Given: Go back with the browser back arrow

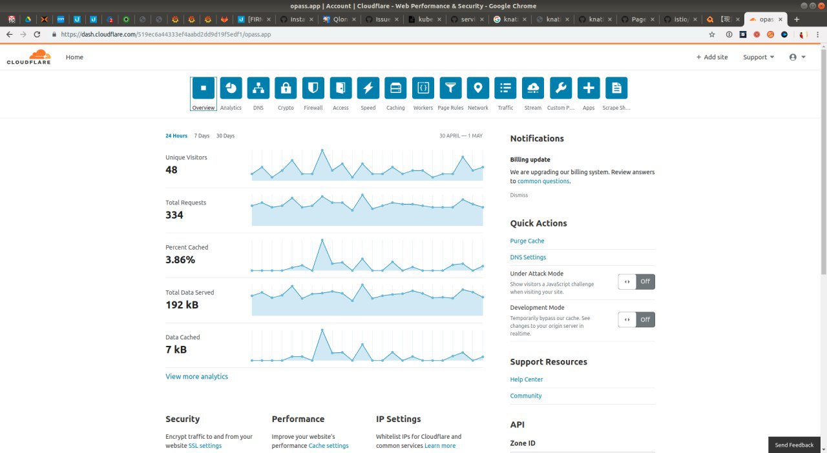Looking at the screenshot, I should pos(9,34).
